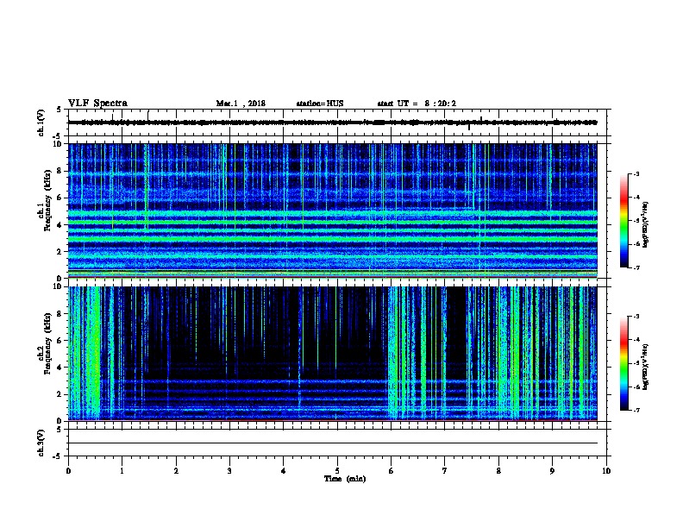Select the "Time (min)" axis label
This screenshot has width=683, height=528.
(x=345, y=479)
